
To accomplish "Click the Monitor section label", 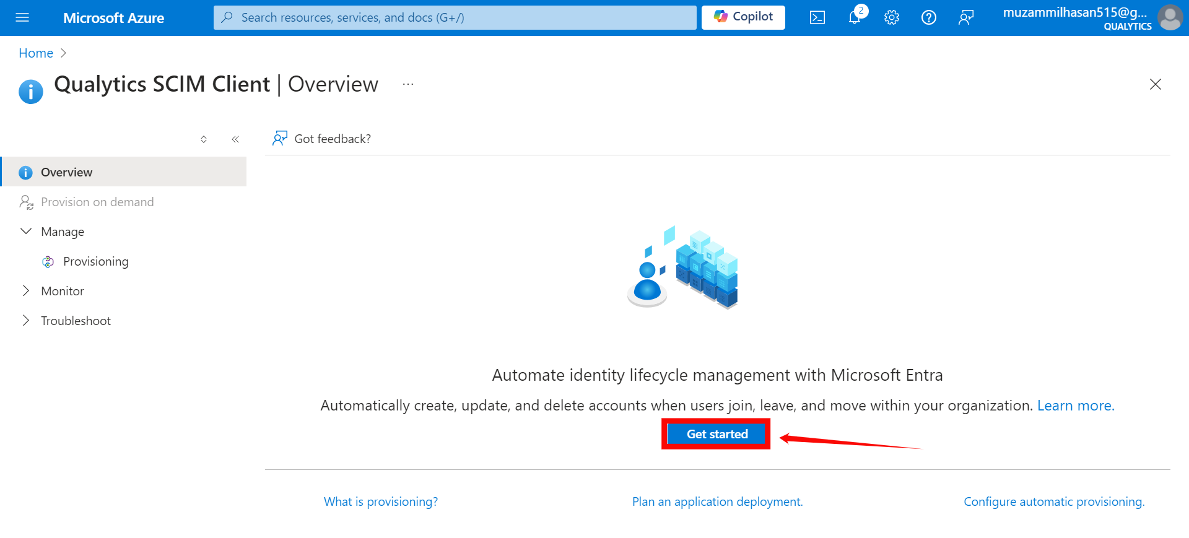I will click(x=63, y=291).
